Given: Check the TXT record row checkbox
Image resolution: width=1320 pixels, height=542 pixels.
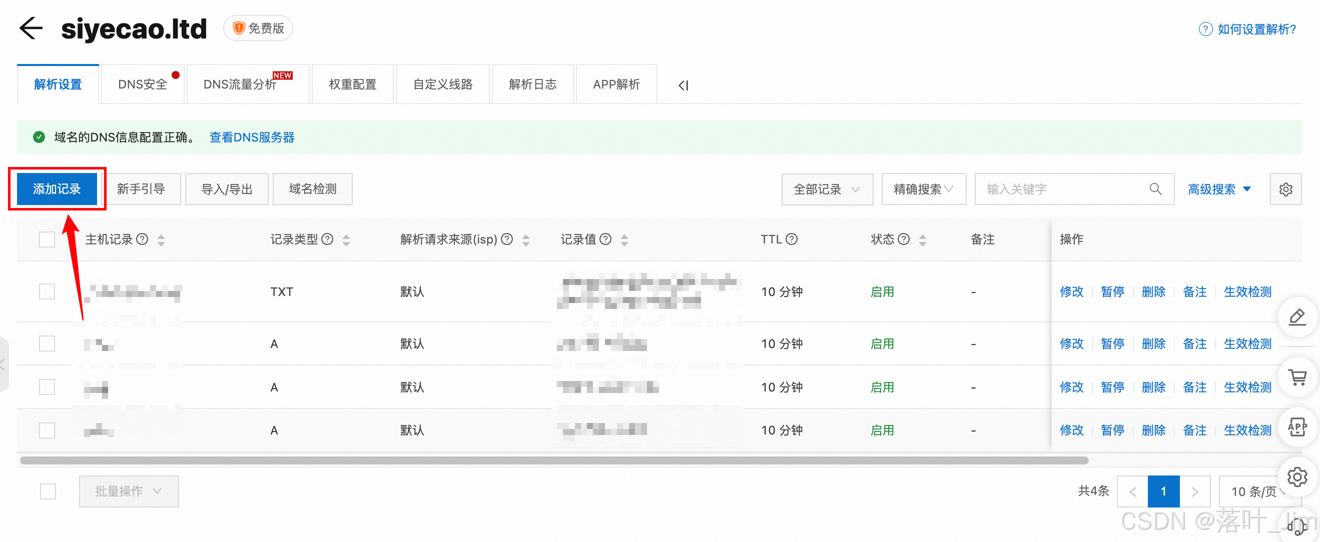Looking at the screenshot, I should click(x=47, y=291).
